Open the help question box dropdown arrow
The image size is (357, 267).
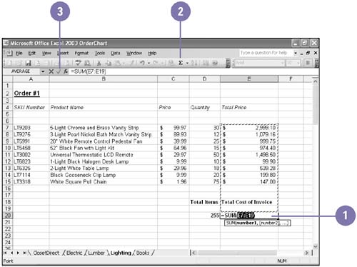[x=296, y=53]
